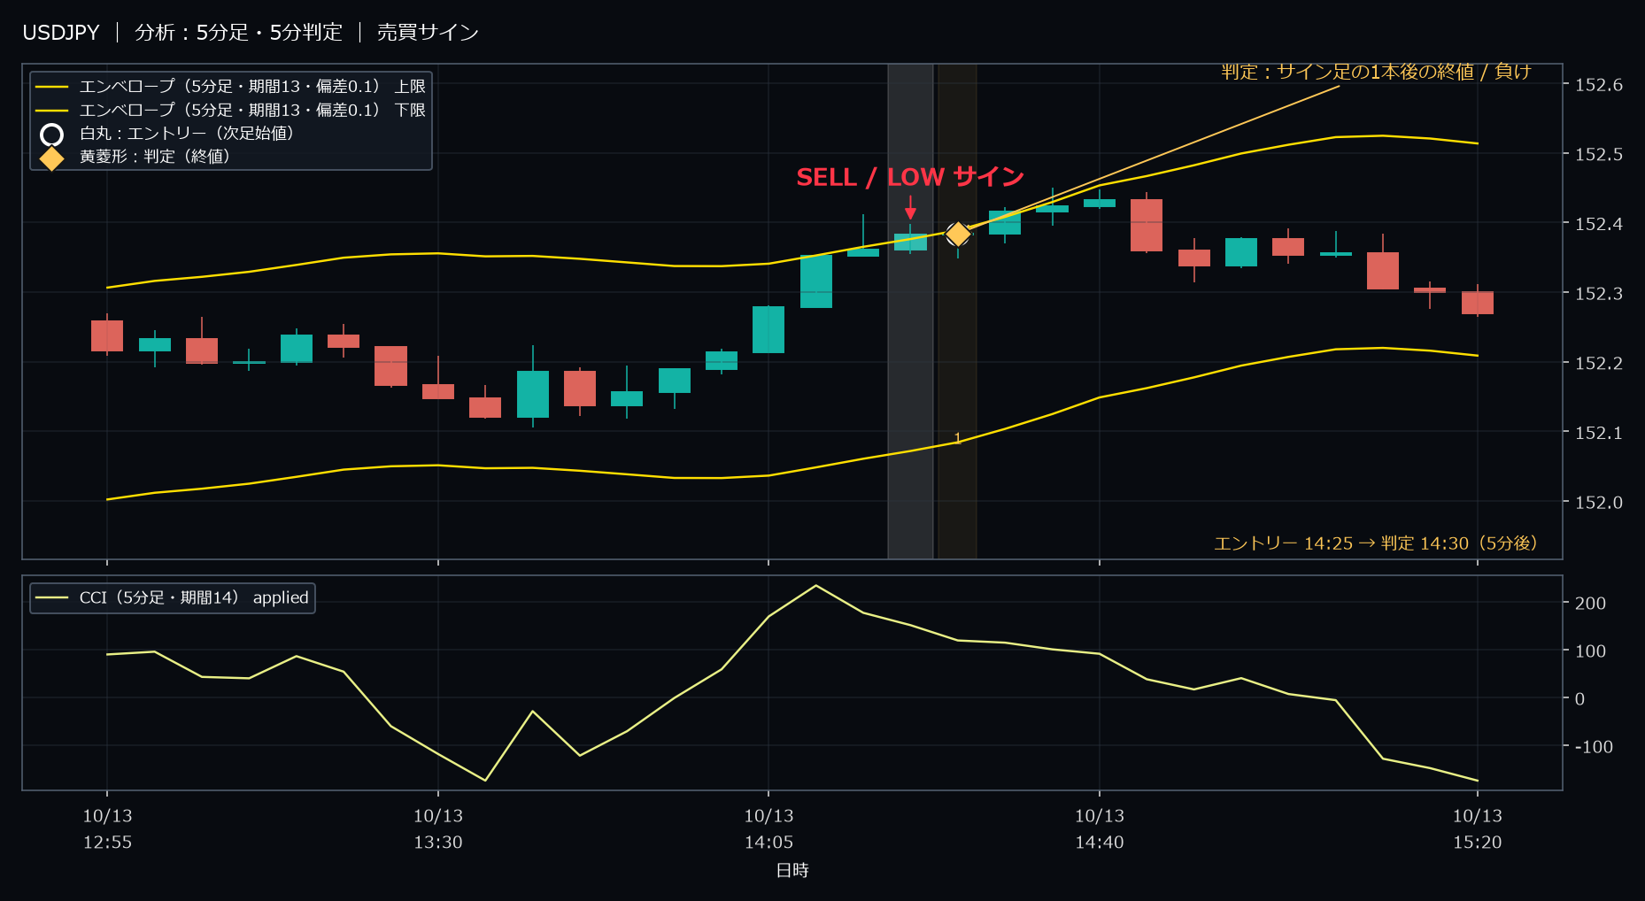Click the '白丸：エントリー（次足始値）' legend text
Screen dimensions: 1645x901
(187, 134)
